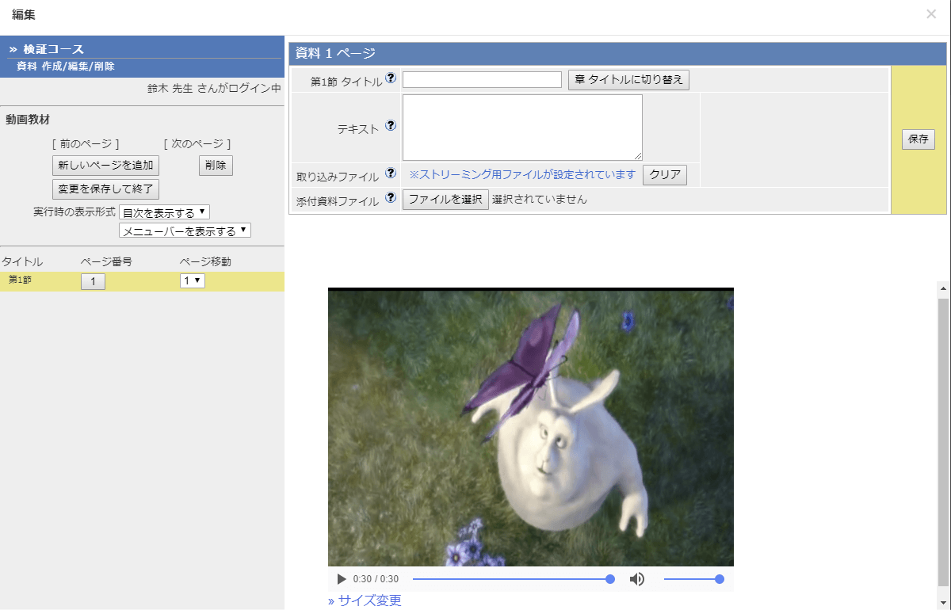Click the 前のページ link

(86, 144)
